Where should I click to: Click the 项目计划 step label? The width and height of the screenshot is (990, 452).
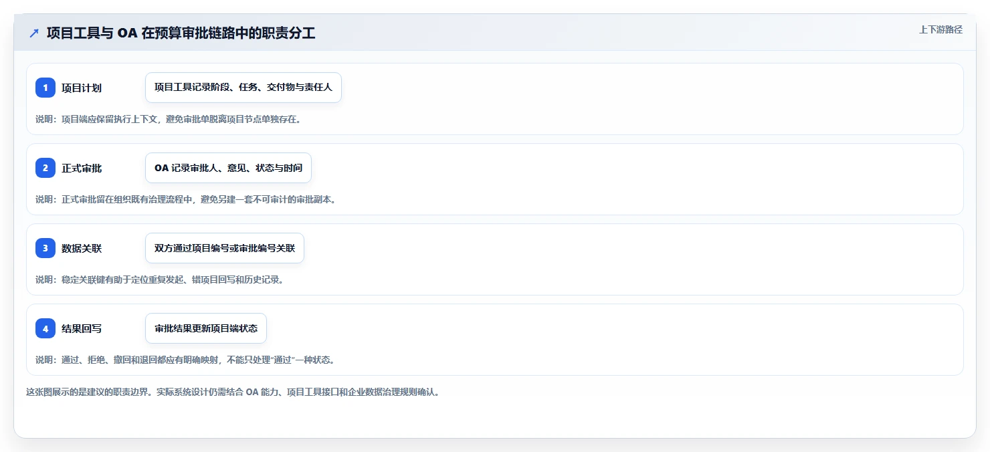(x=82, y=88)
